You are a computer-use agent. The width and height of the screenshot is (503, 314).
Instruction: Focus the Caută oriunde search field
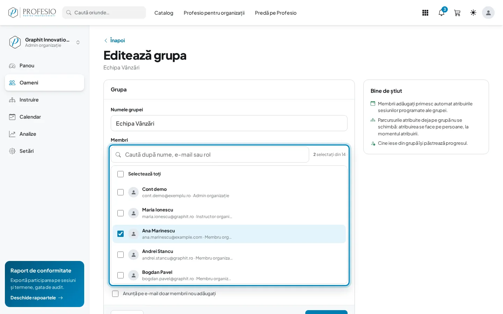pyautogui.click(x=104, y=13)
